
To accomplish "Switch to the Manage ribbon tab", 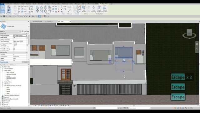I will click(77, 4).
